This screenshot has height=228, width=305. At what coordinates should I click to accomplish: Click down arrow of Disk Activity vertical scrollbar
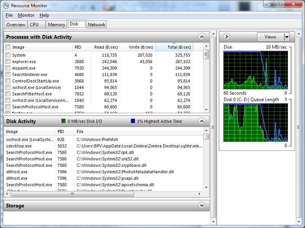click(x=206, y=188)
